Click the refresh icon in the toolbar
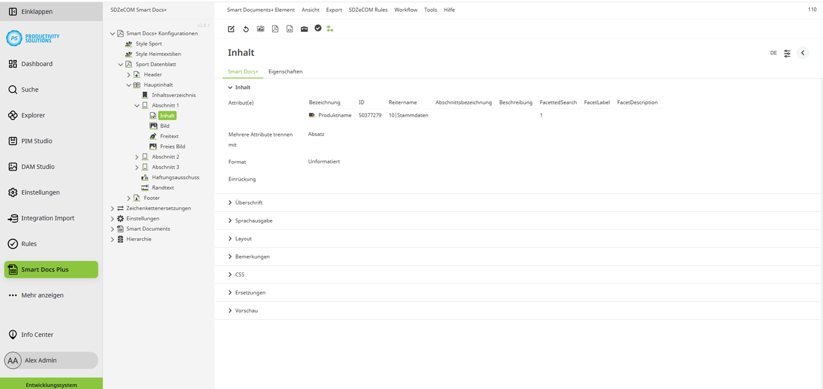 [245, 28]
